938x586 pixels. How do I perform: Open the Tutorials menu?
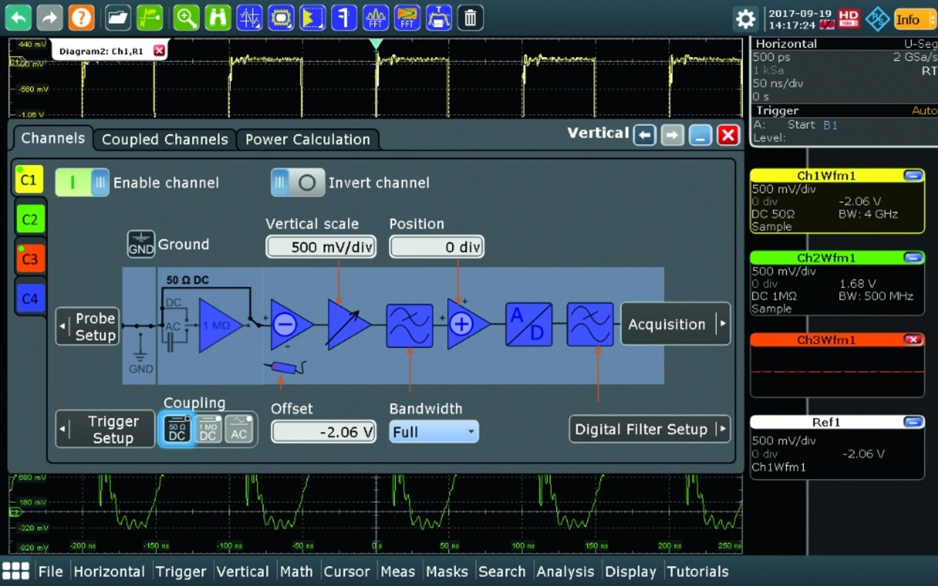(698, 571)
